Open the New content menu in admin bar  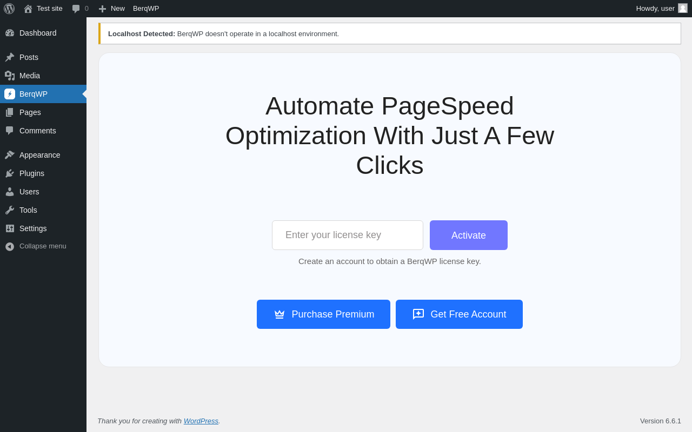pyautogui.click(x=111, y=9)
